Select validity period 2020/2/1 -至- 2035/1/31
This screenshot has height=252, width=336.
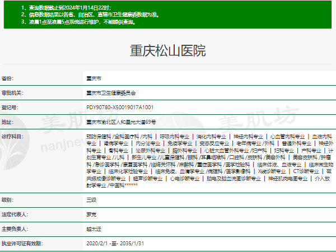coord(115,244)
